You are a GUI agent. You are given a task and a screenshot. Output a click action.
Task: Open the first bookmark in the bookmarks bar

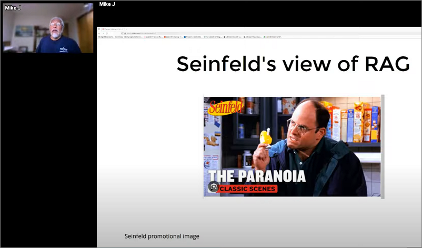coord(106,37)
